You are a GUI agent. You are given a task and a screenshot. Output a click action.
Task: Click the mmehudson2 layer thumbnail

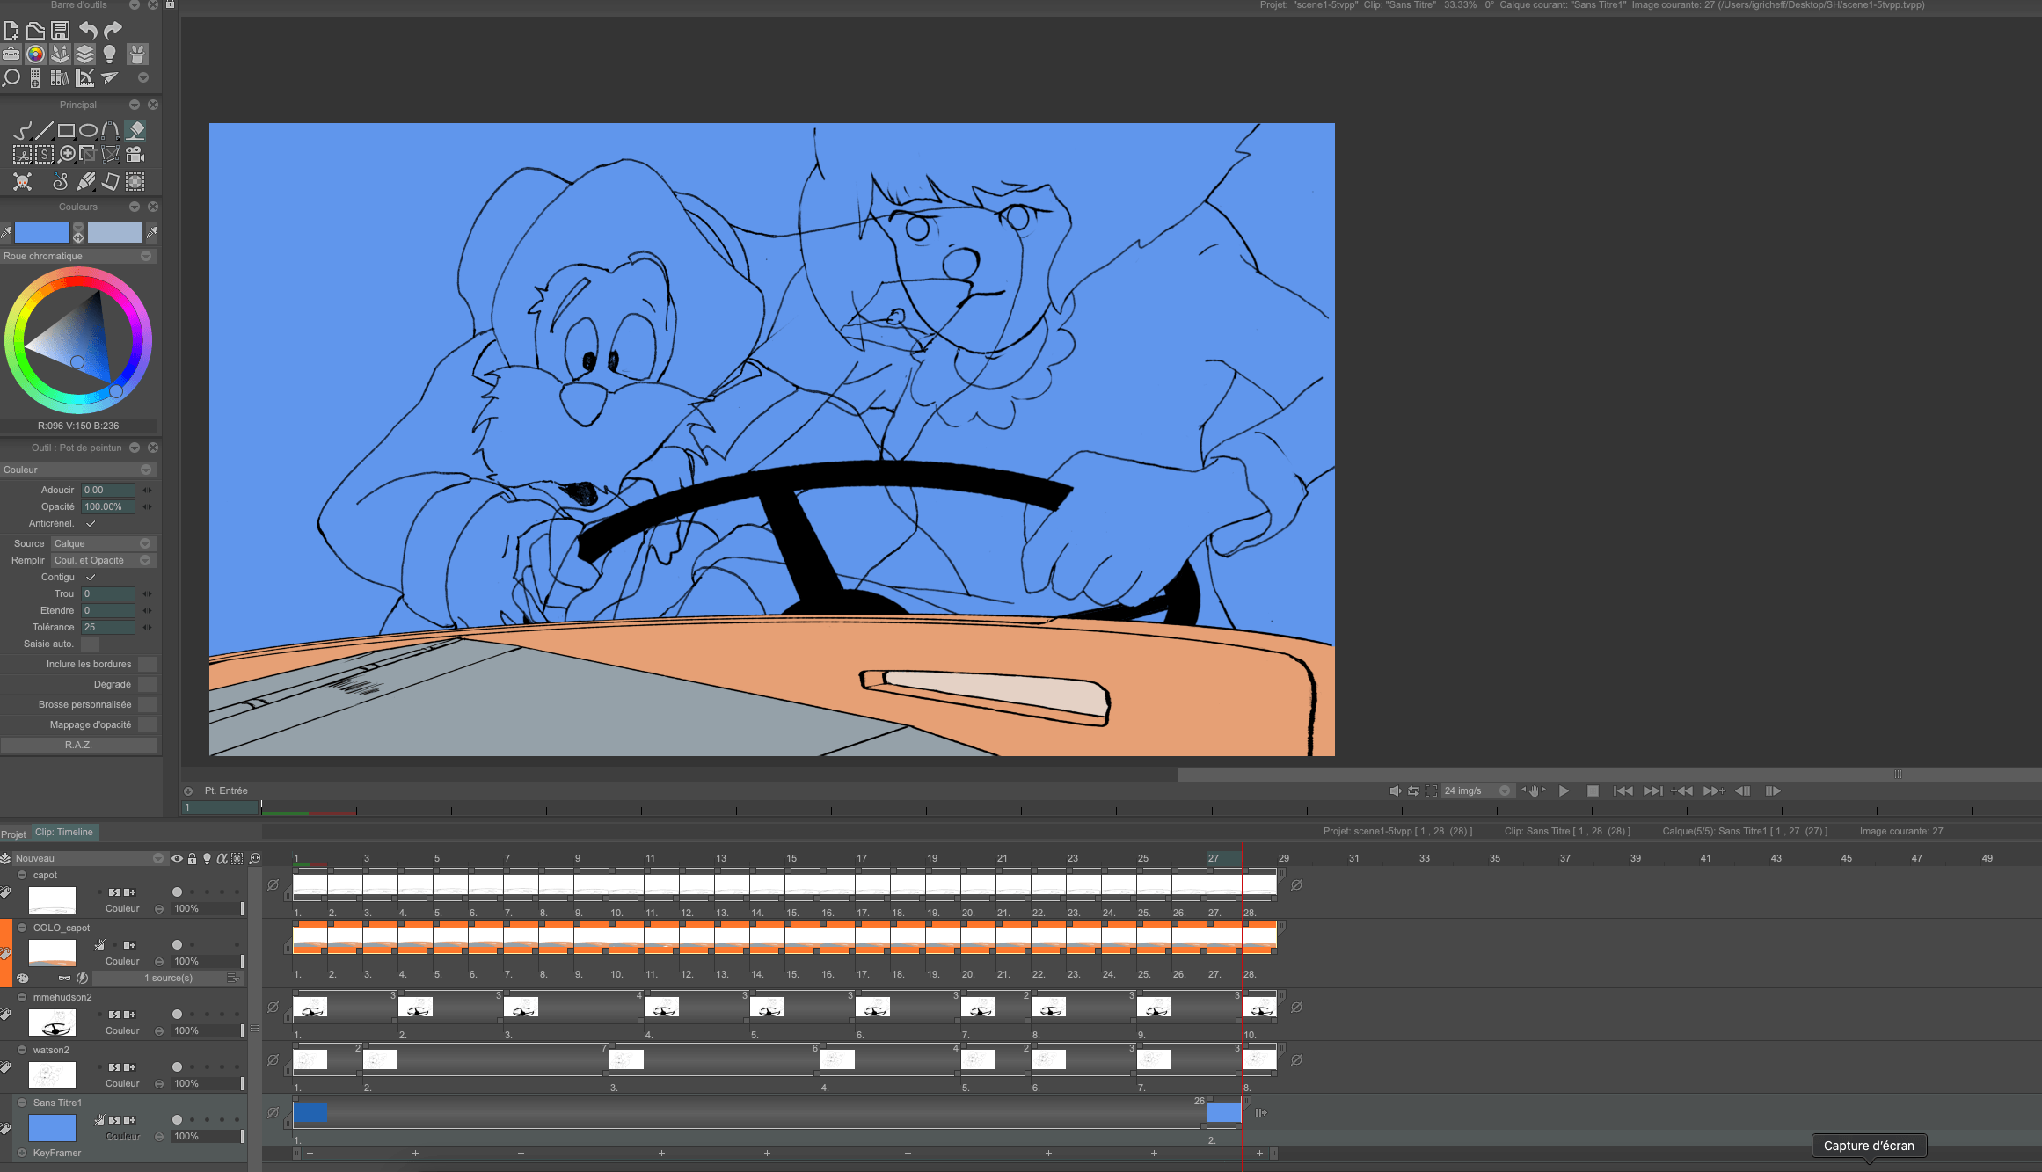click(53, 1023)
